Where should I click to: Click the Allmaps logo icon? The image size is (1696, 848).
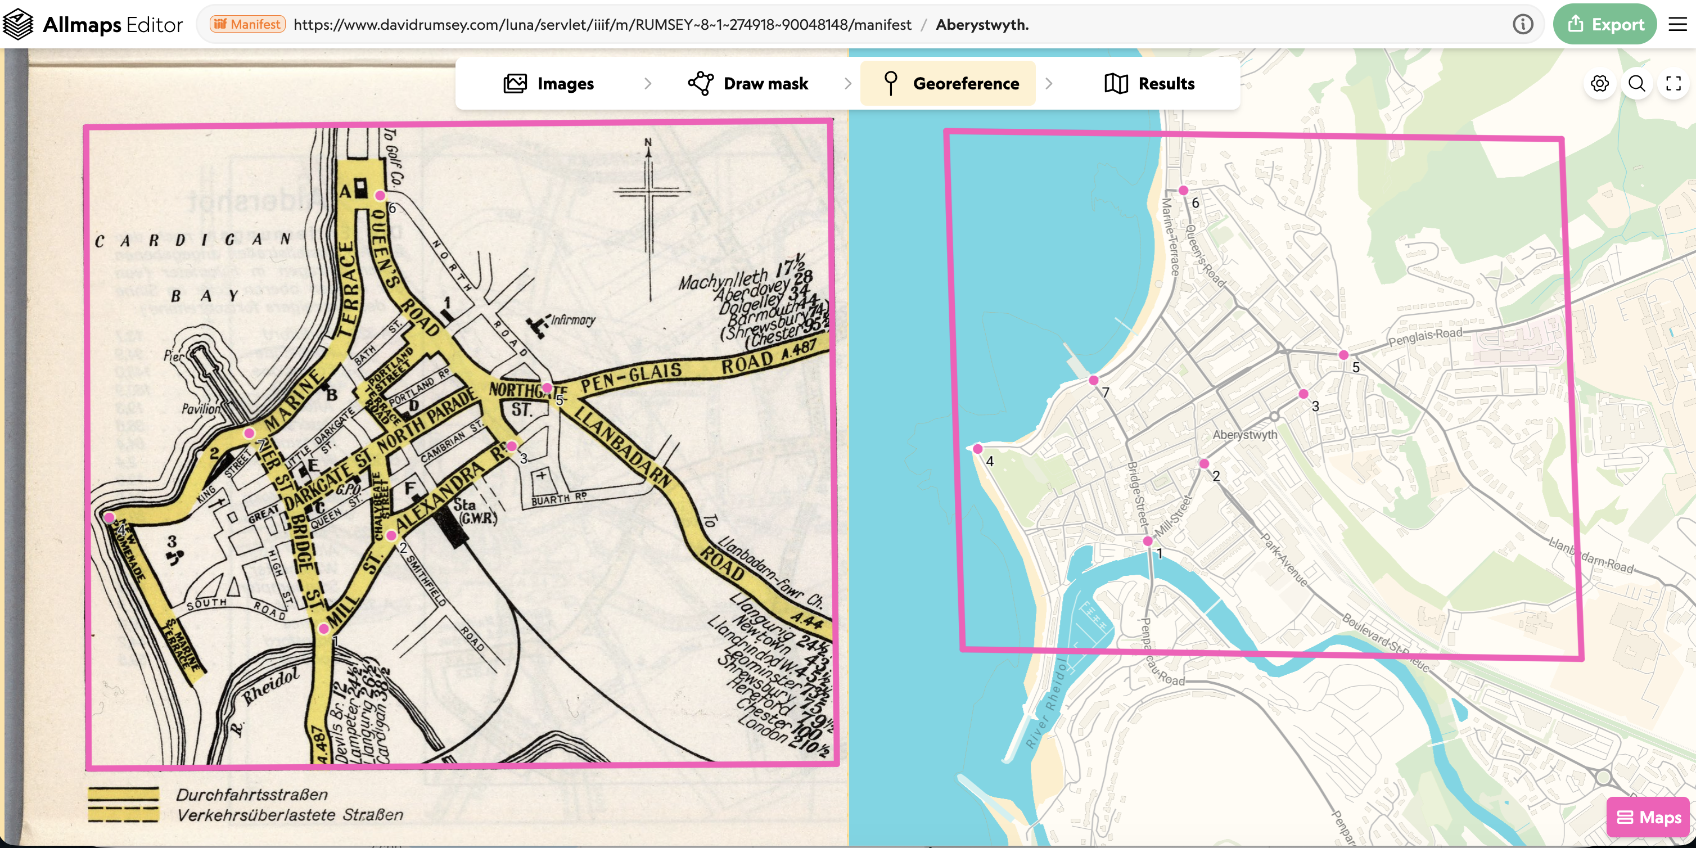point(18,24)
